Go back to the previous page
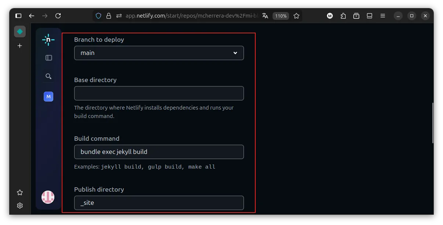Viewport: 443px width, 225px height. click(x=32, y=16)
